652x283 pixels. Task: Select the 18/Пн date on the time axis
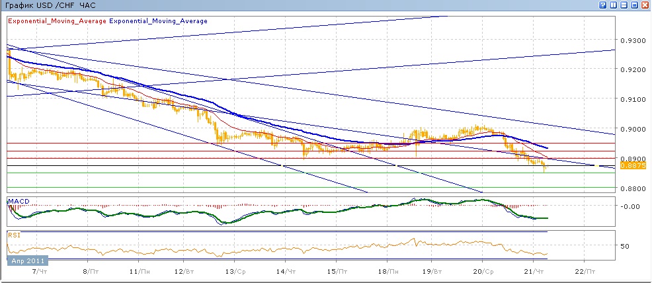pyautogui.click(x=389, y=271)
